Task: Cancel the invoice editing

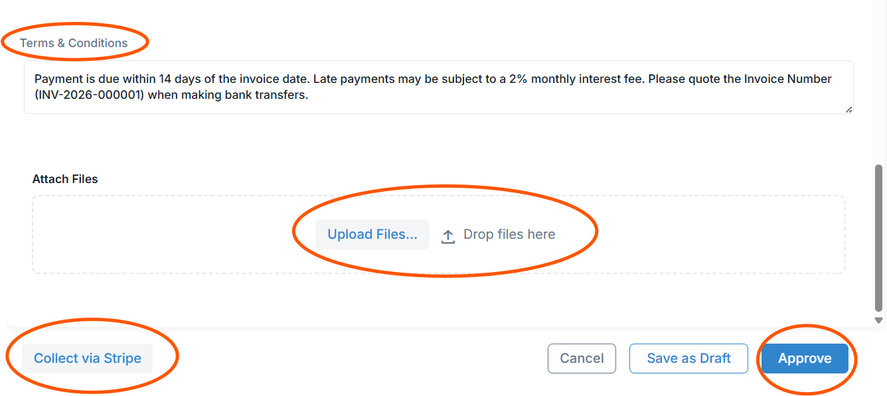Action: 582,358
